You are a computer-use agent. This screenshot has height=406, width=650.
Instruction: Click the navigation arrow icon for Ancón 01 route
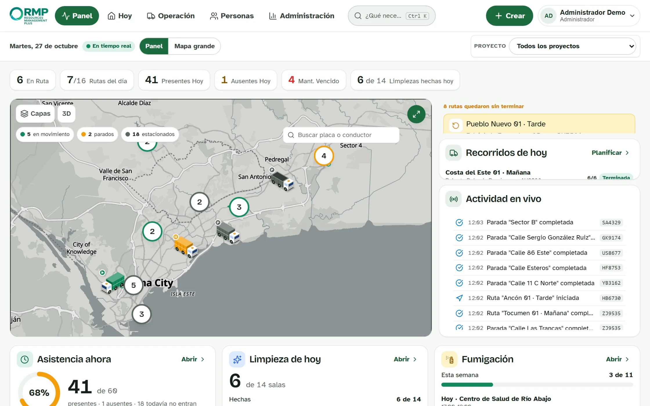click(x=459, y=298)
